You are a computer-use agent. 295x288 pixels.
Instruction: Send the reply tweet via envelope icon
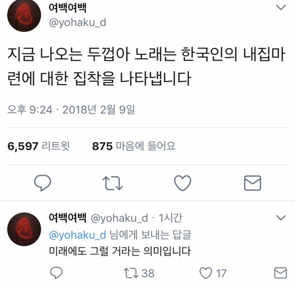coord(280,273)
